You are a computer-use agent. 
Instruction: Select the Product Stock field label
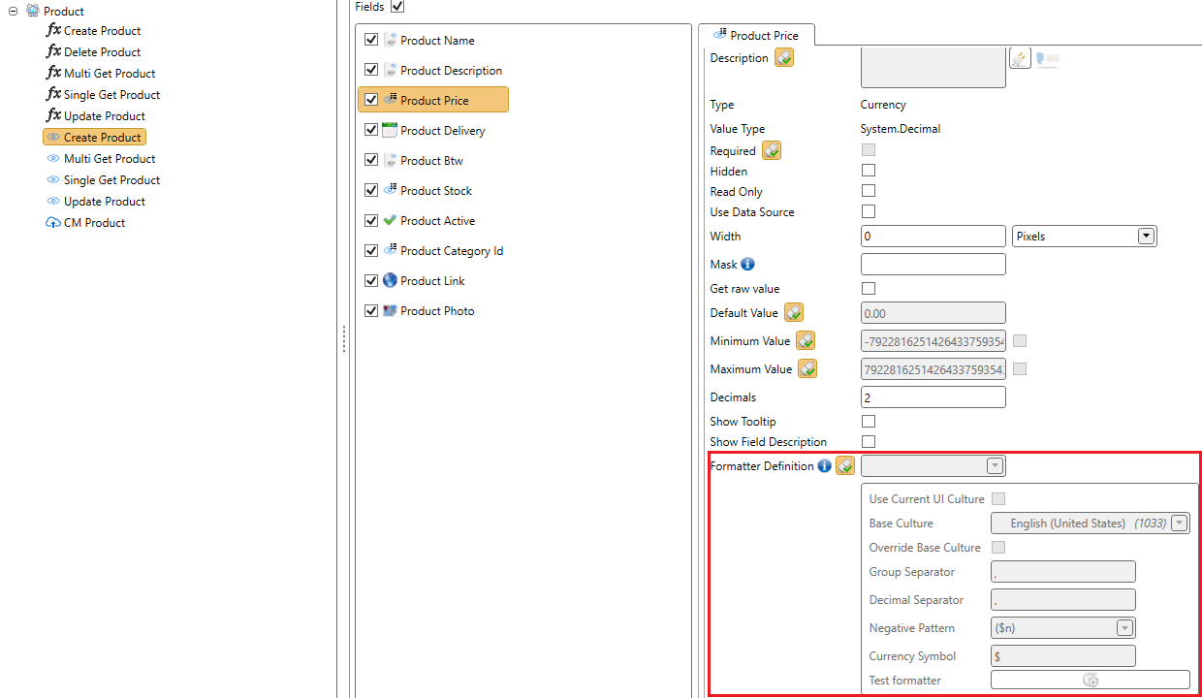click(436, 191)
